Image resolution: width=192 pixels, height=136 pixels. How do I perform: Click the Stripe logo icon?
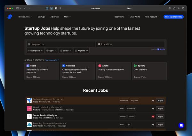(28, 66)
